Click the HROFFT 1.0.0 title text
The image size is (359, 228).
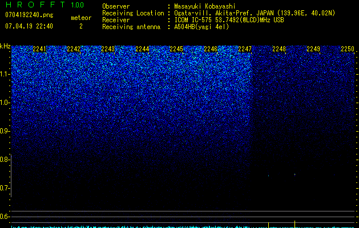click(45, 5)
